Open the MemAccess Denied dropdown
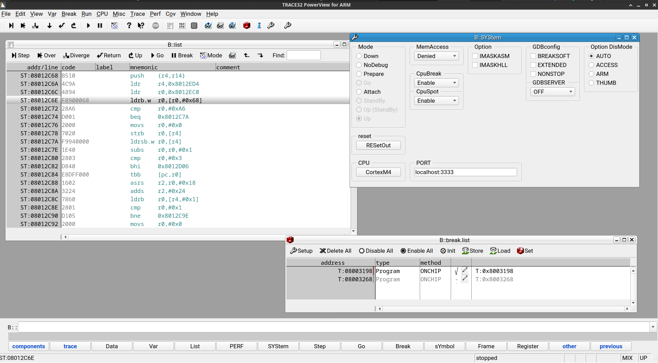658x363 pixels. [437, 56]
